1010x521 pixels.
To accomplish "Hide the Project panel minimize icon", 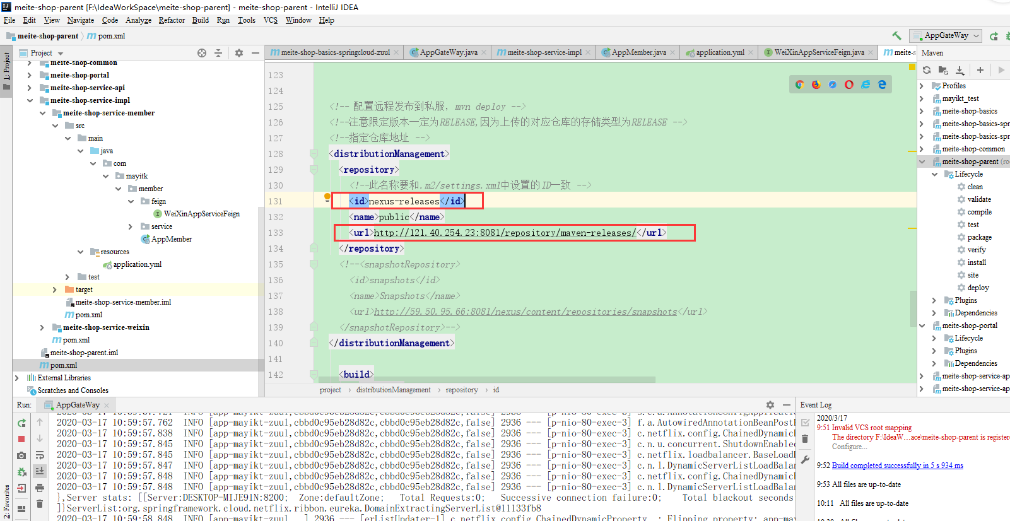I will pos(255,53).
